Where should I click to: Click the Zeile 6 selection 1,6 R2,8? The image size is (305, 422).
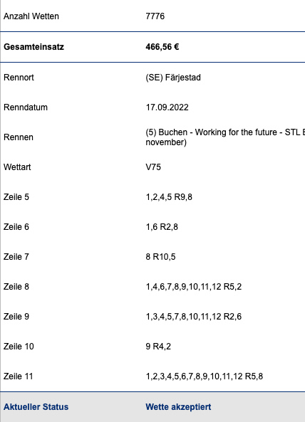pyautogui.click(x=162, y=227)
